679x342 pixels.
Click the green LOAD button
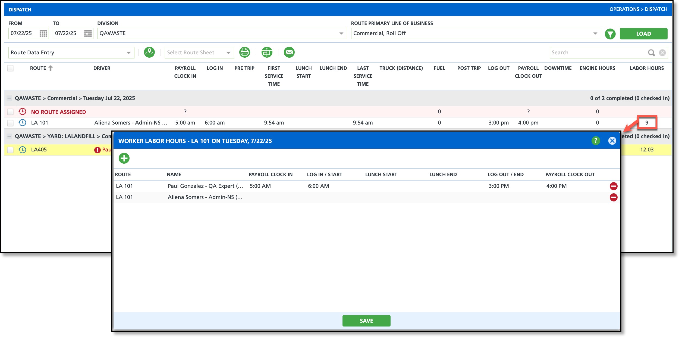click(643, 34)
